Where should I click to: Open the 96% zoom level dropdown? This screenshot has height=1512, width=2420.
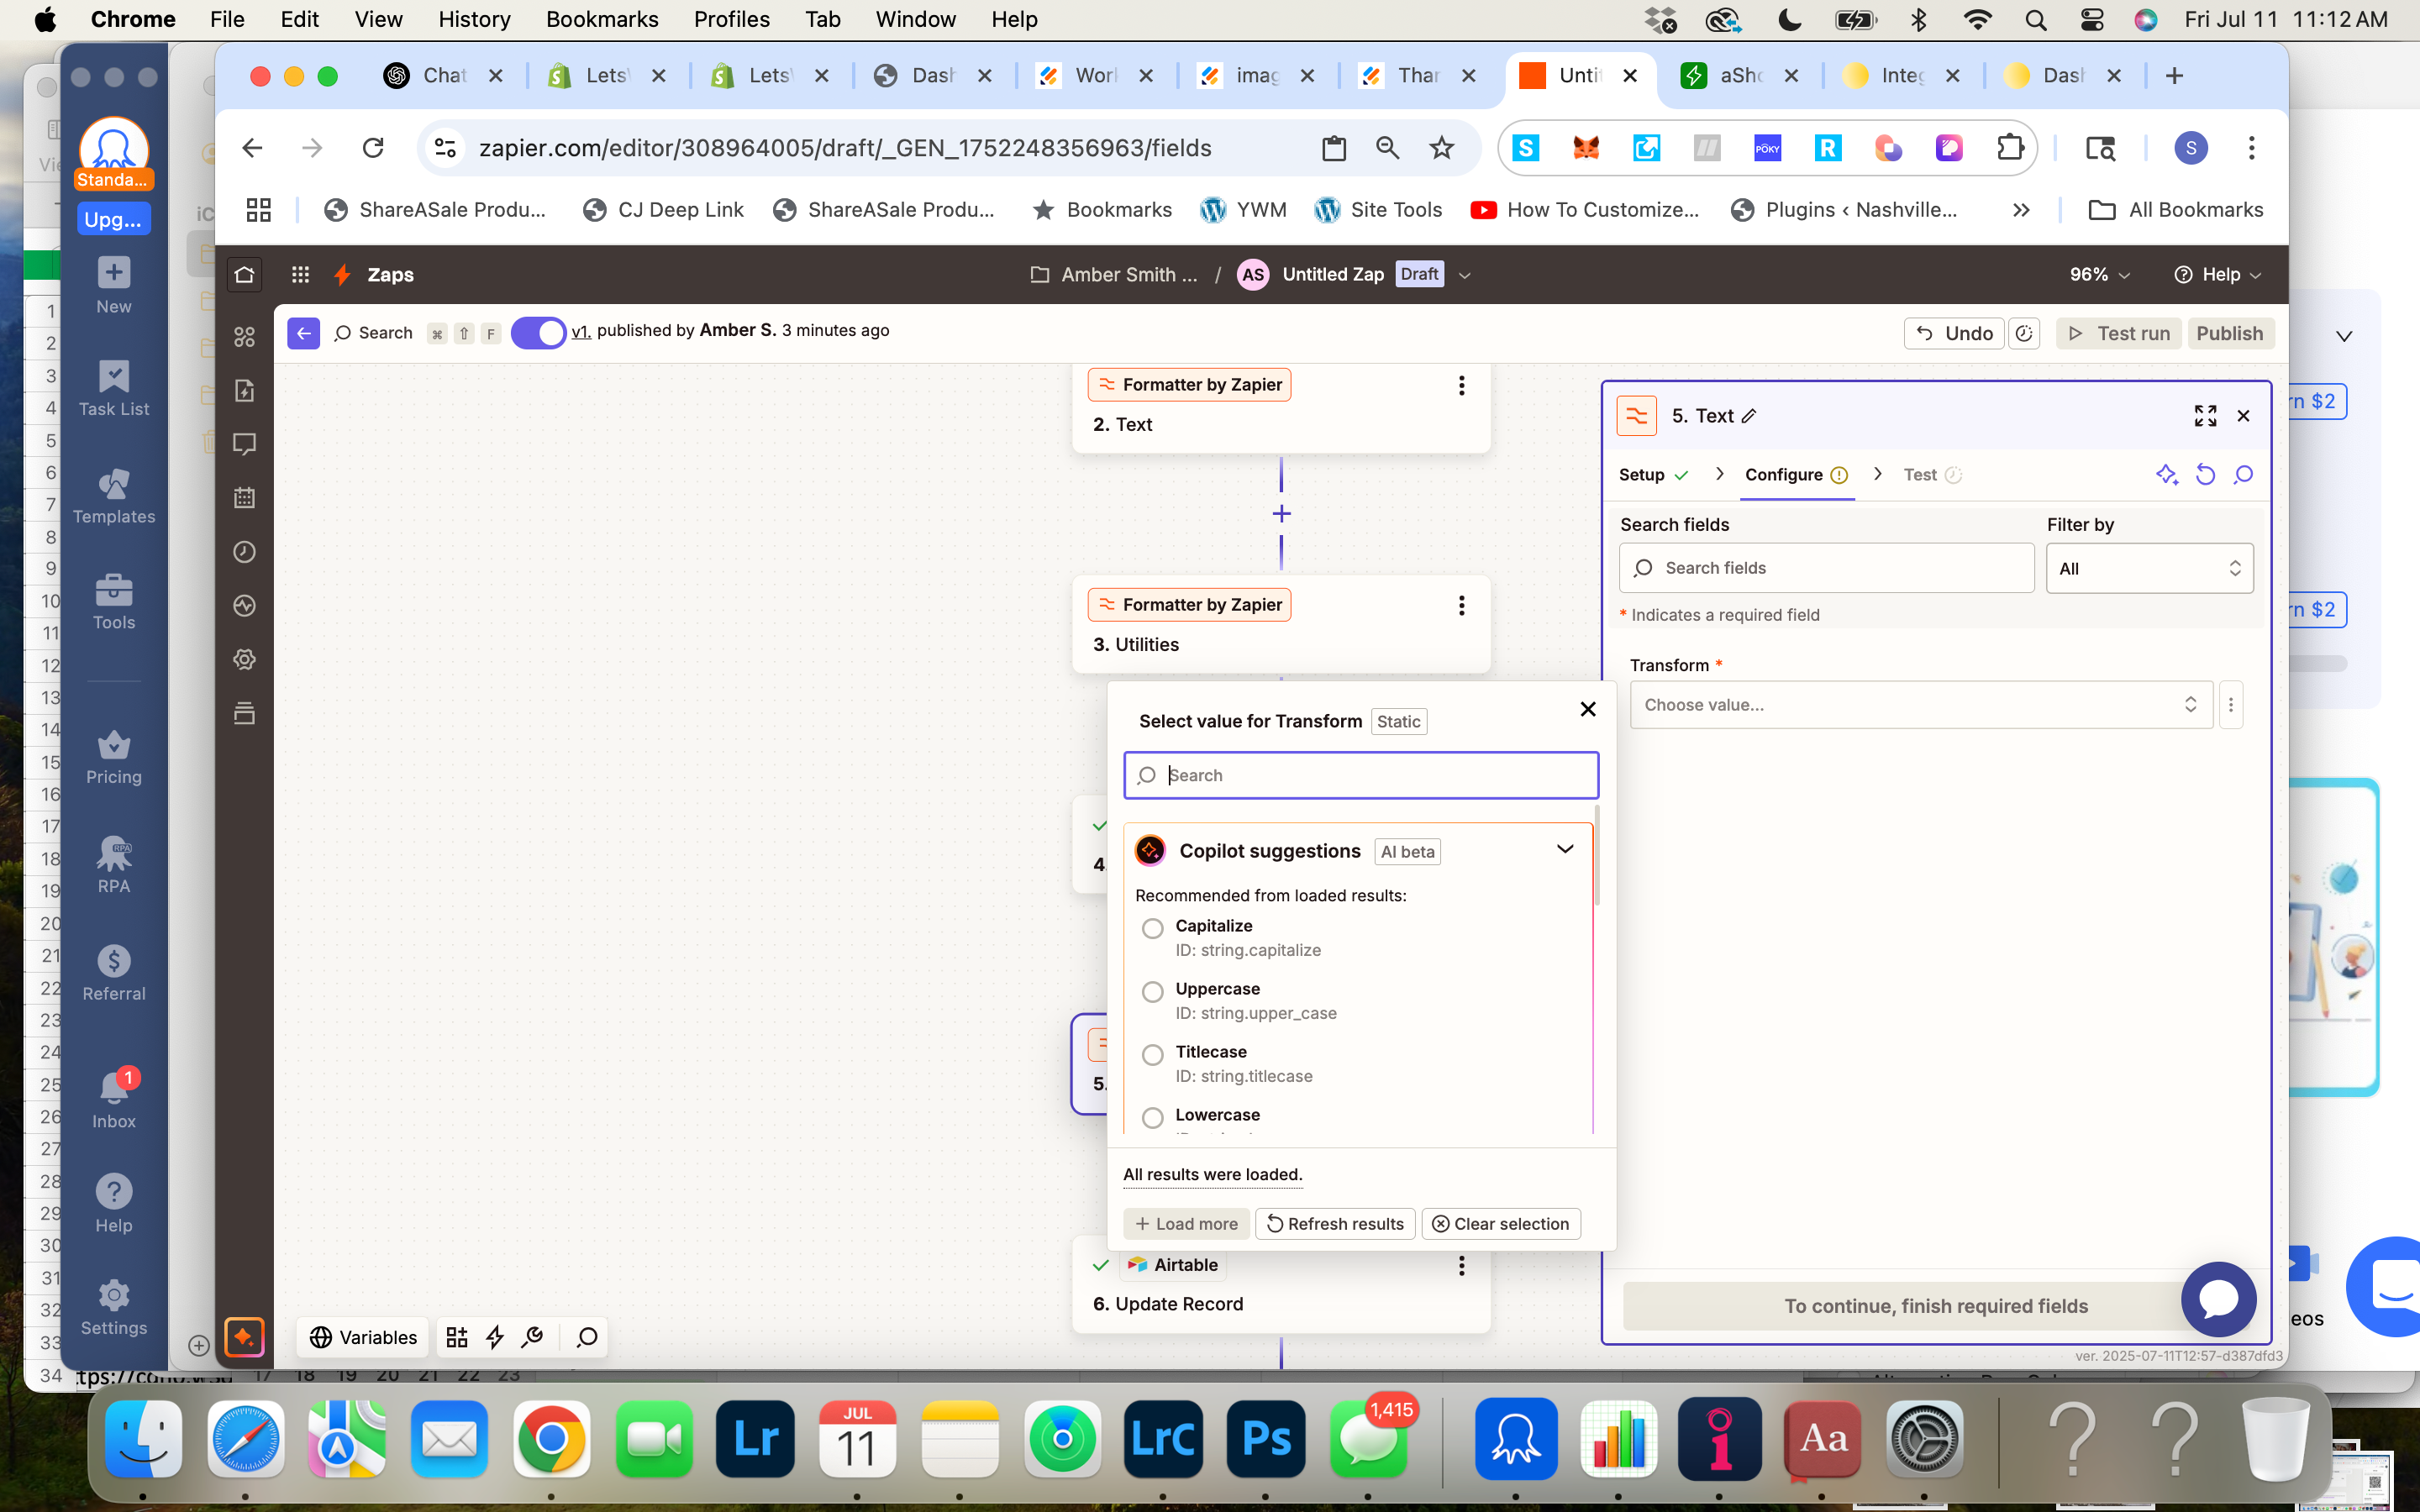coord(2099,274)
